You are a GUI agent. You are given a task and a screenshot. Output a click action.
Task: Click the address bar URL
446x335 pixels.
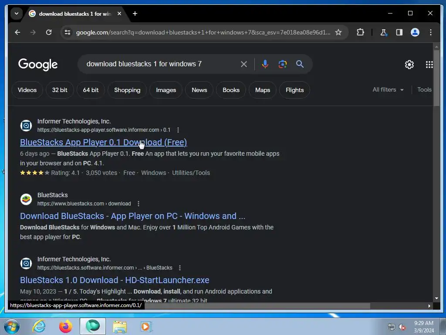[203, 32]
